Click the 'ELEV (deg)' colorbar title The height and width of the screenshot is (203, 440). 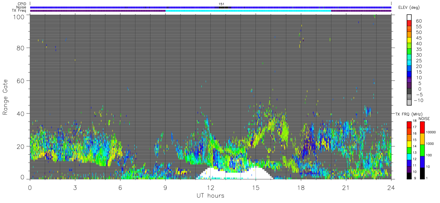point(410,7)
